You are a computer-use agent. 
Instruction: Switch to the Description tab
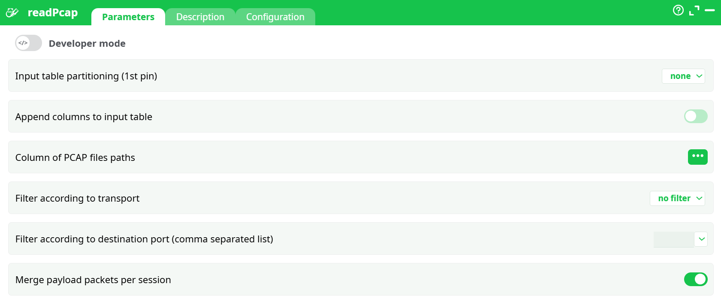200,17
